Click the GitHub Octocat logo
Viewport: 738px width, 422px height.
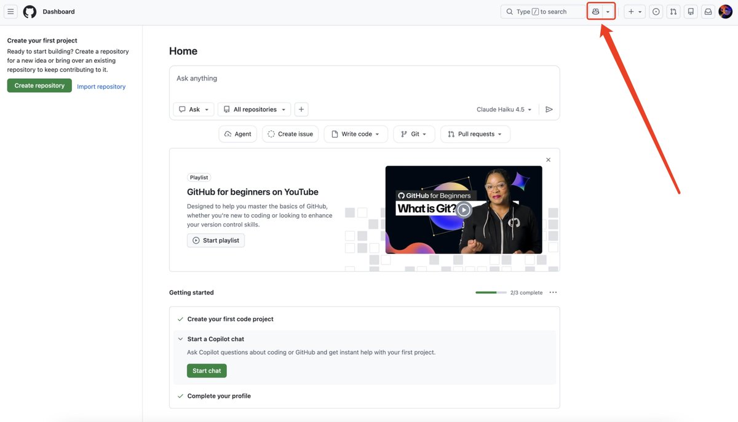[x=30, y=12]
